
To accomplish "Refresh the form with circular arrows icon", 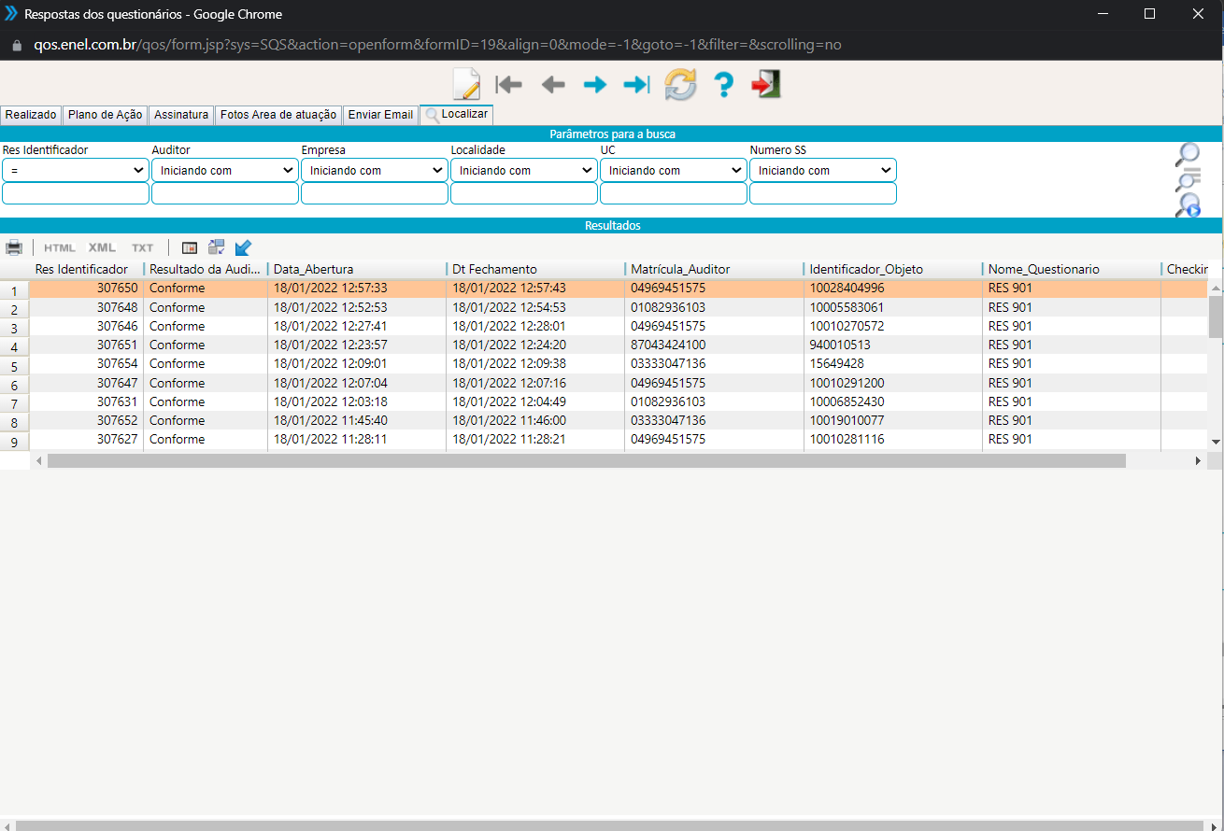I will (x=680, y=85).
